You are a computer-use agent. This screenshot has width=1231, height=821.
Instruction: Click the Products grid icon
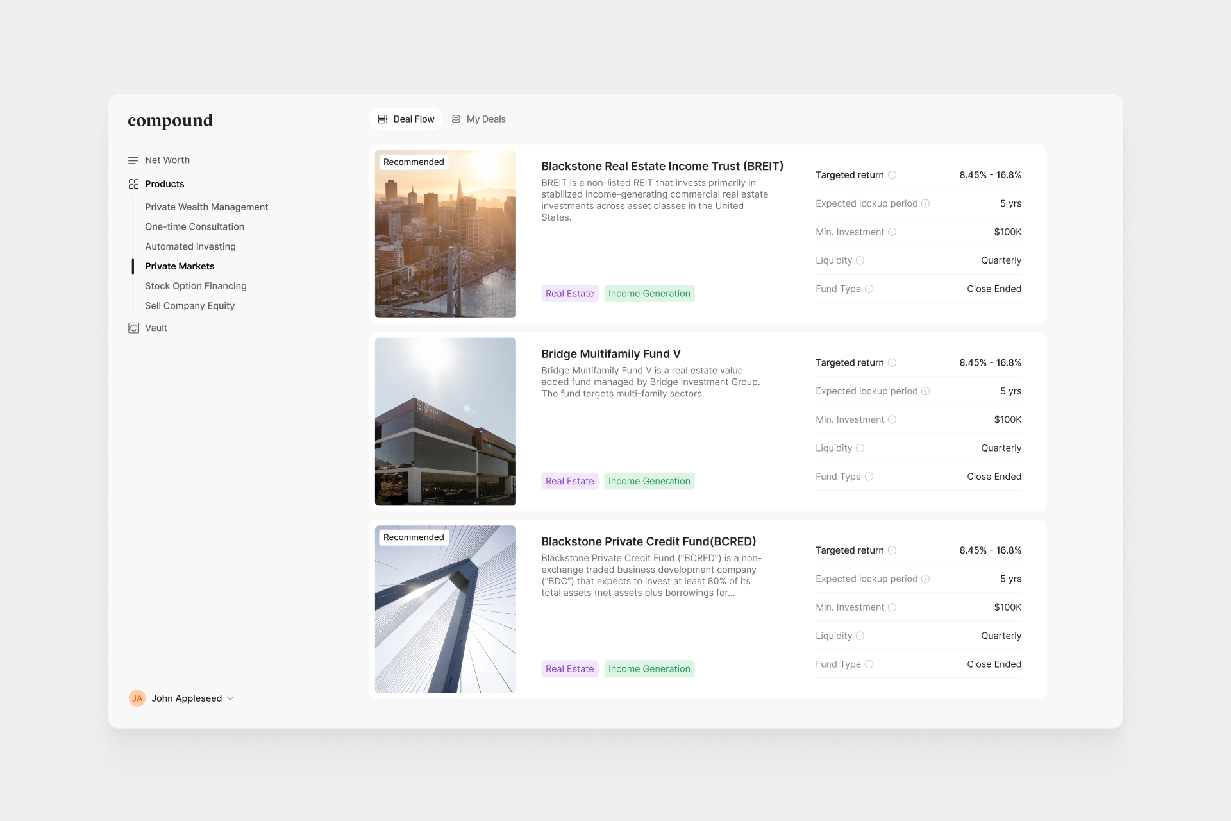tap(133, 184)
